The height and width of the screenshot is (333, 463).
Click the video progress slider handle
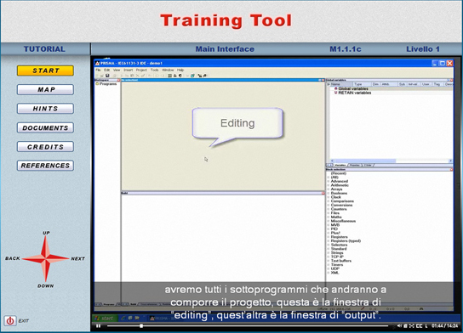pyautogui.click(x=141, y=325)
